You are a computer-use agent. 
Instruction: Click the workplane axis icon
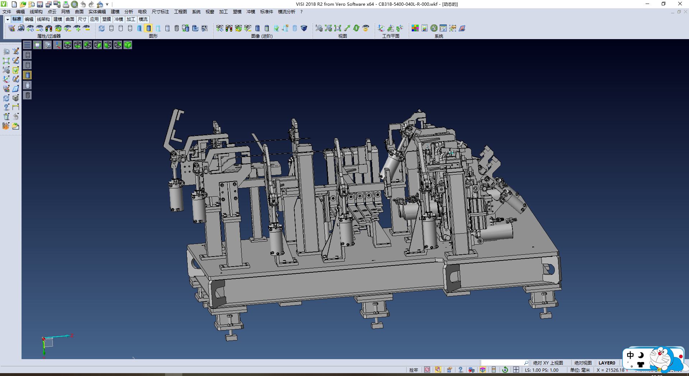click(381, 28)
